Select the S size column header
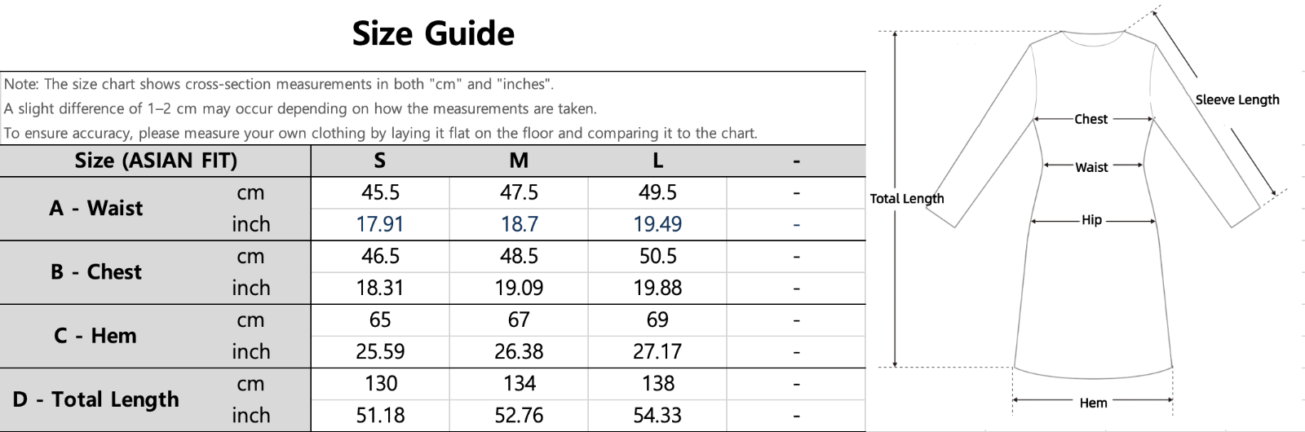This screenshot has height=432, width=1305. [379, 161]
